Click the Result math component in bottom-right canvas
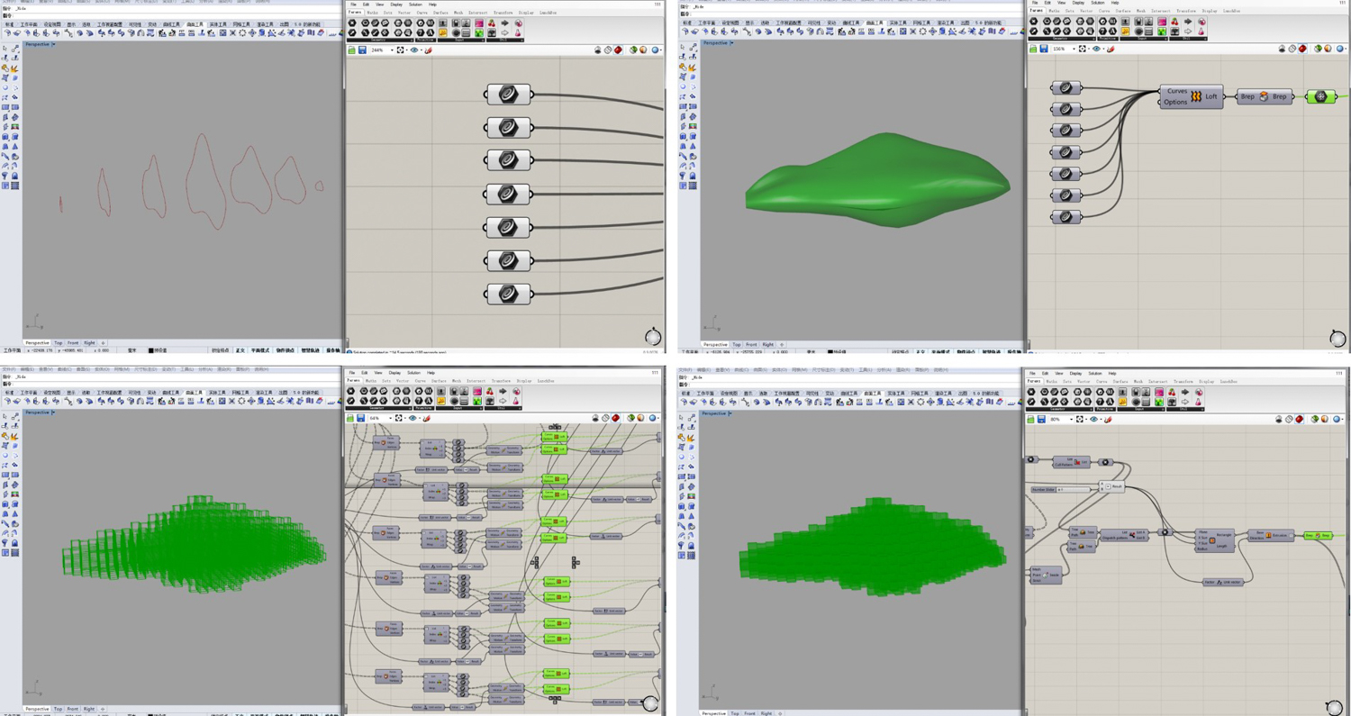This screenshot has height=716, width=1351. [1111, 486]
